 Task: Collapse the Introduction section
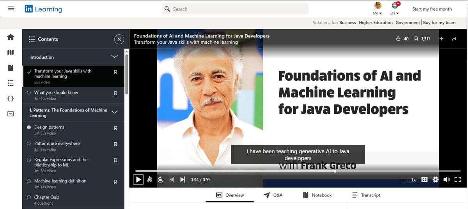click(x=114, y=57)
